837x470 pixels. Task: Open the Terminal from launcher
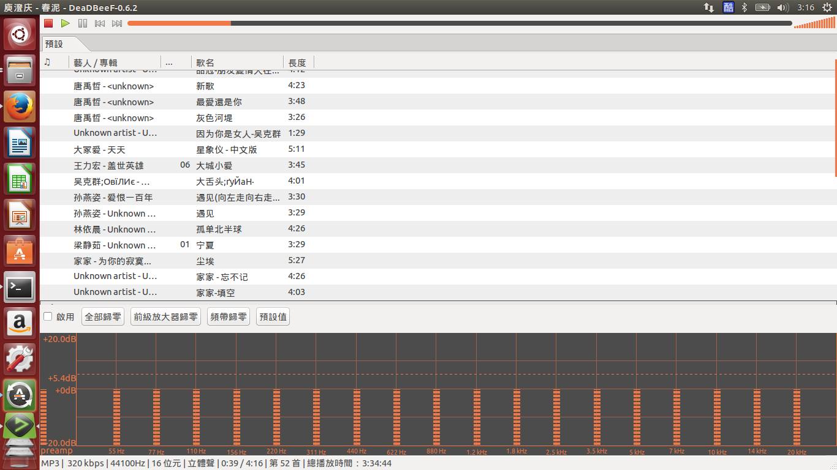(x=20, y=287)
